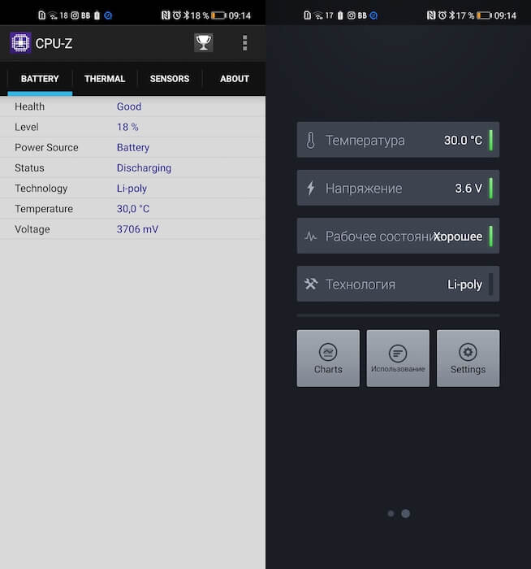Open the trophy benchmark icon
This screenshot has height=569, width=531.
[203, 43]
